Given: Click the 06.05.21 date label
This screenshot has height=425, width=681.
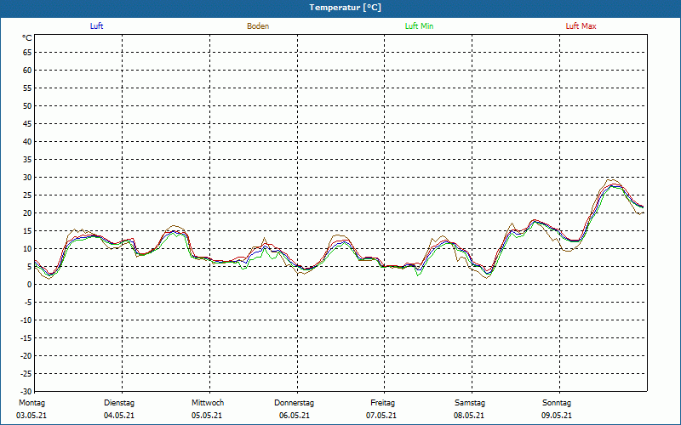Looking at the screenshot, I should point(295,416).
